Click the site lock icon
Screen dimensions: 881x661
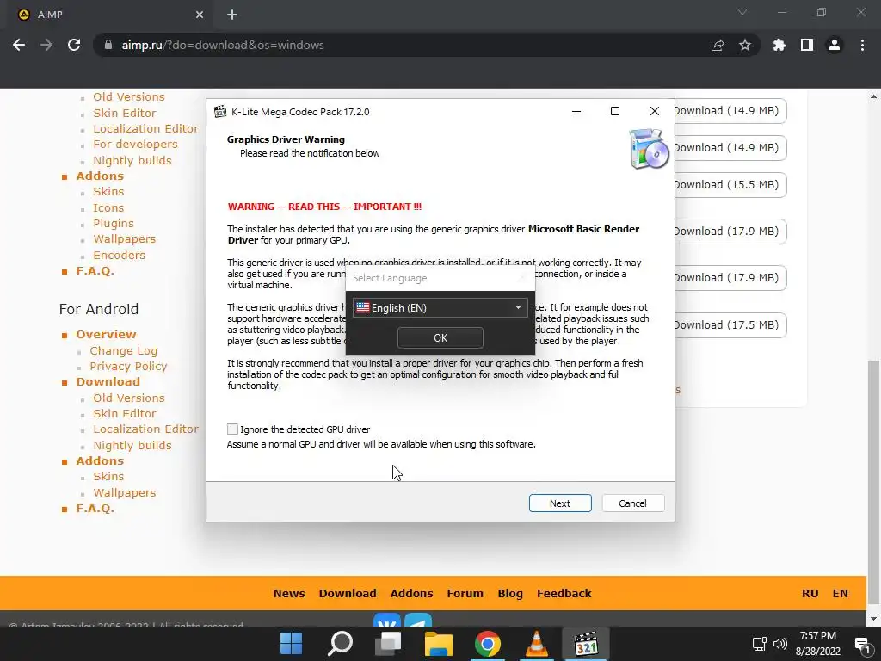(108, 45)
